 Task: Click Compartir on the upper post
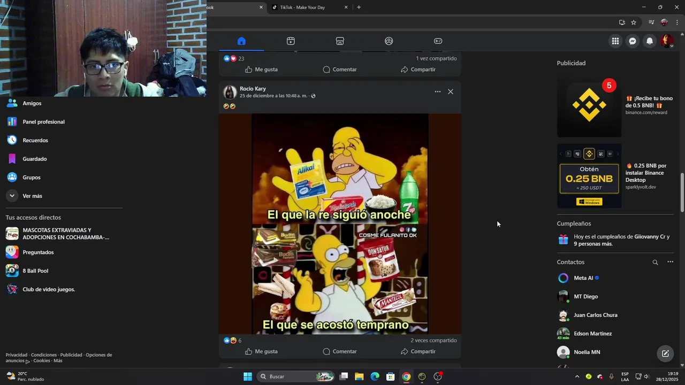coord(418,70)
